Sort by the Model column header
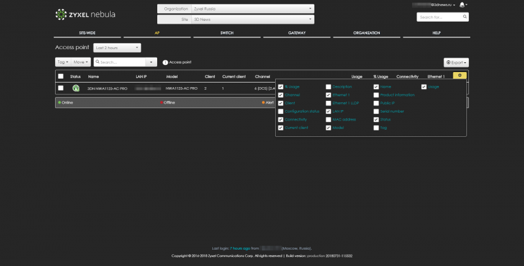The image size is (524, 266). point(172,77)
